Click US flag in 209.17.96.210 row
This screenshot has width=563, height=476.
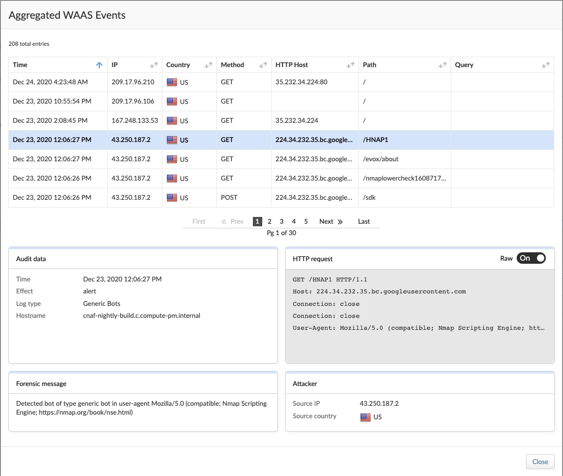(x=172, y=82)
